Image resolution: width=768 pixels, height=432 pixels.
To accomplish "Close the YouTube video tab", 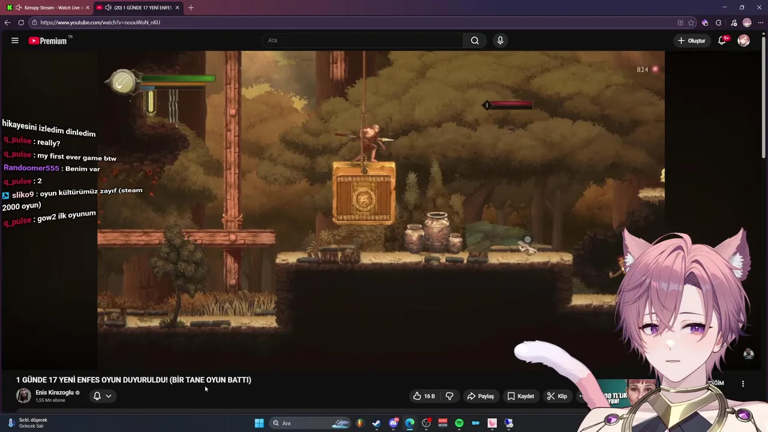I will point(177,8).
